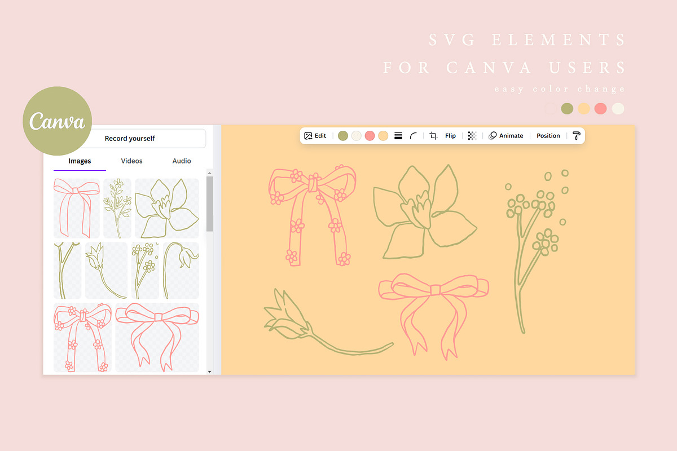The image size is (677, 451).
Task: Click the Flip button
Action: tap(450, 136)
